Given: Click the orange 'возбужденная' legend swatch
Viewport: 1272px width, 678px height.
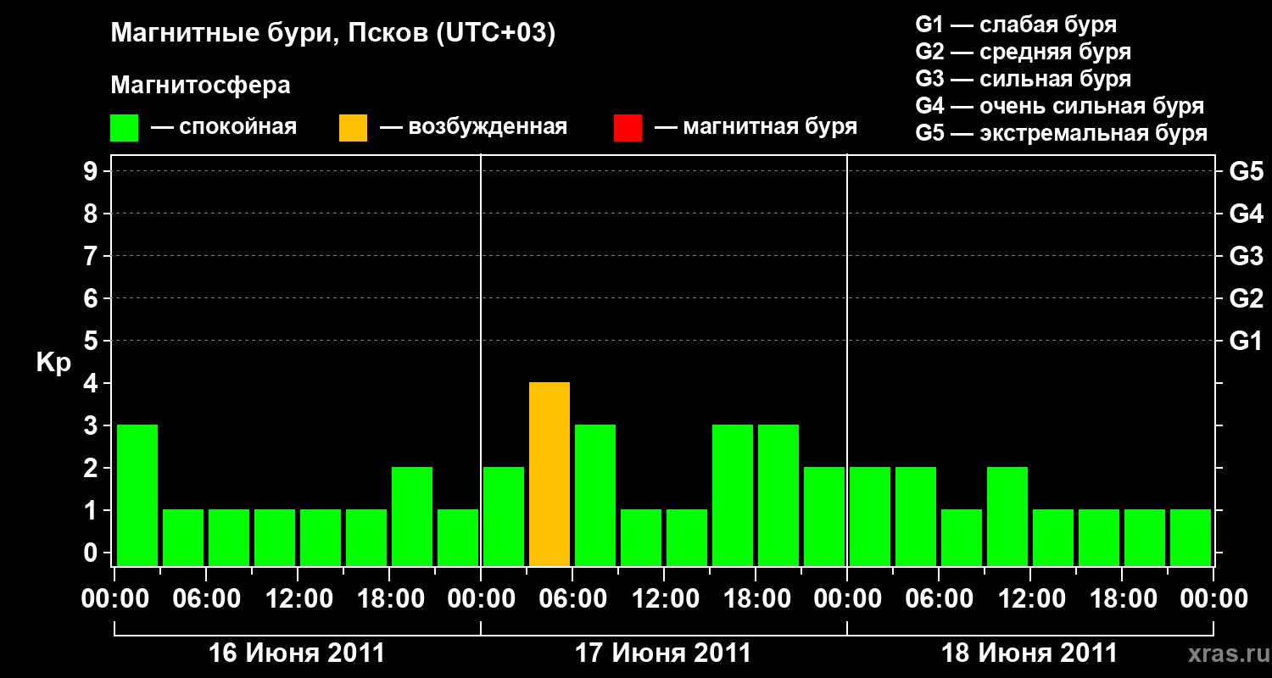Looking at the screenshot, I should [353, 127].
